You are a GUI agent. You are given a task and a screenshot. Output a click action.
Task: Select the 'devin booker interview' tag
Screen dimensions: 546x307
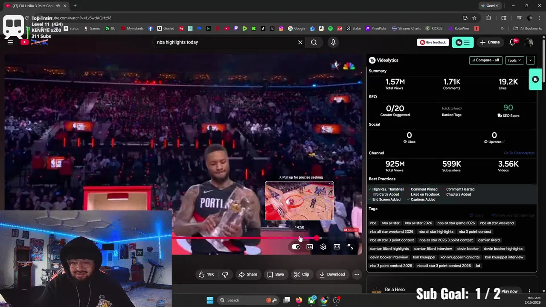pos(389,257)
